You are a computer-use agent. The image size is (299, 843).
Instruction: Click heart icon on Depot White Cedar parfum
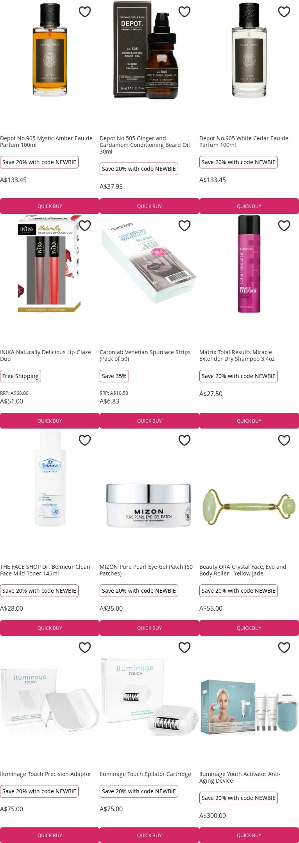pyautogui.click(x=284, y=12)
